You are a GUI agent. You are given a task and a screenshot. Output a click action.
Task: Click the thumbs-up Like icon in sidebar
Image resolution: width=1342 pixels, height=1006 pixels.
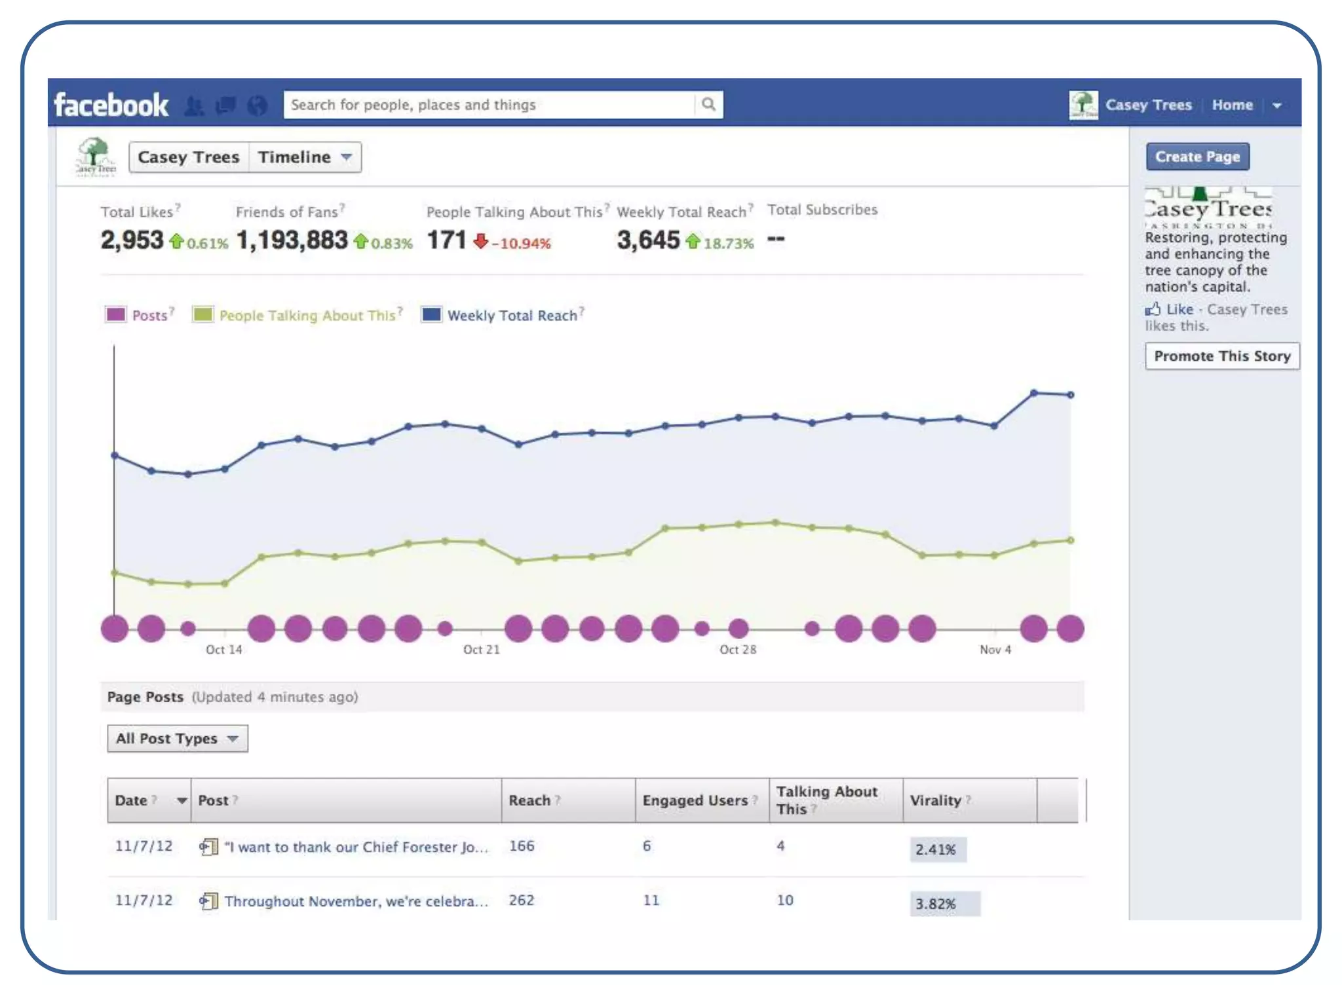click(1153, 309)
